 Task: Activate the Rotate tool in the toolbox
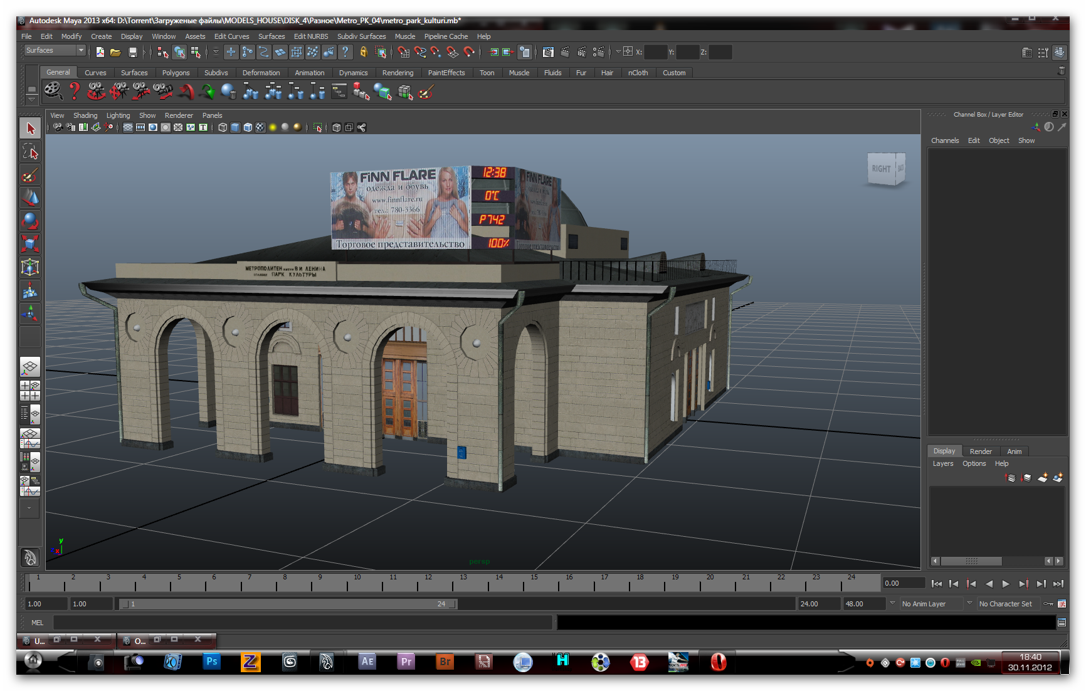click(29, 221)
